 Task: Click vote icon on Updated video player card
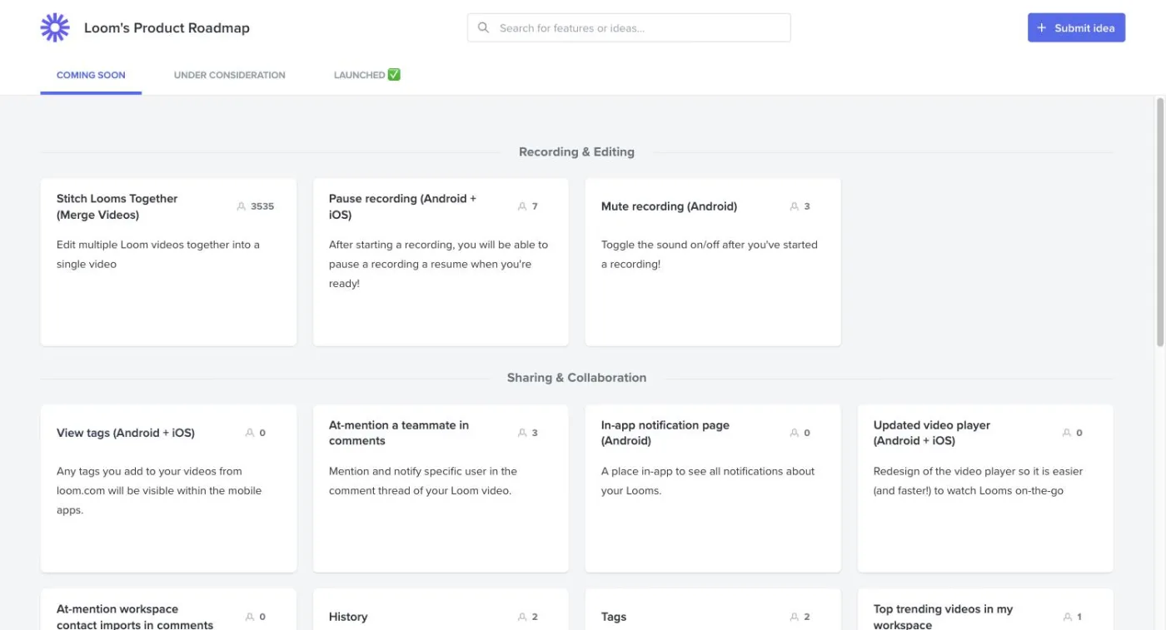(1067, 433)
